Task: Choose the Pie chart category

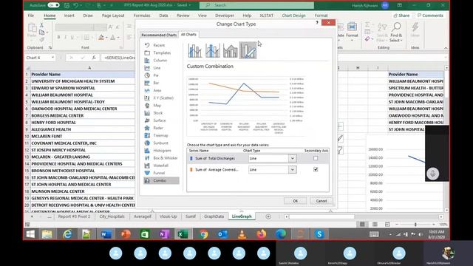Action: point(156,75)
